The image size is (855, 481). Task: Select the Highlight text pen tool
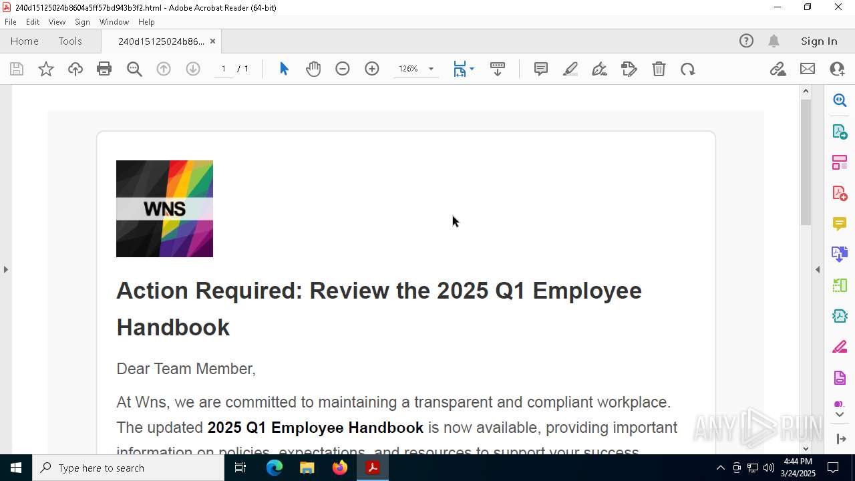[570, 69]
